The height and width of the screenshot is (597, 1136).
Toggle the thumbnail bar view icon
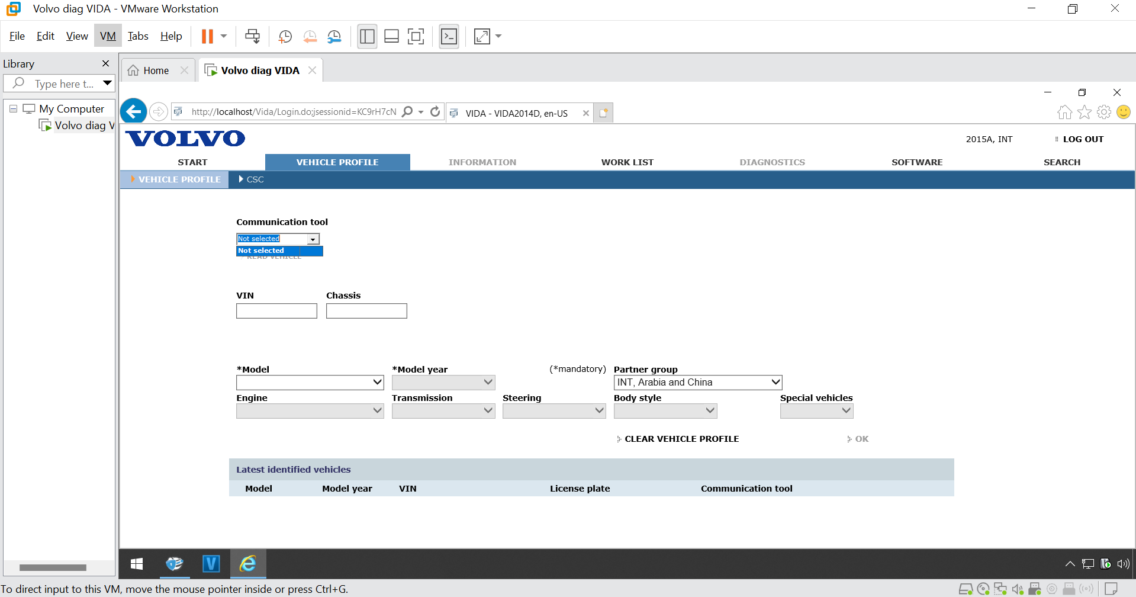pos(391,37)
